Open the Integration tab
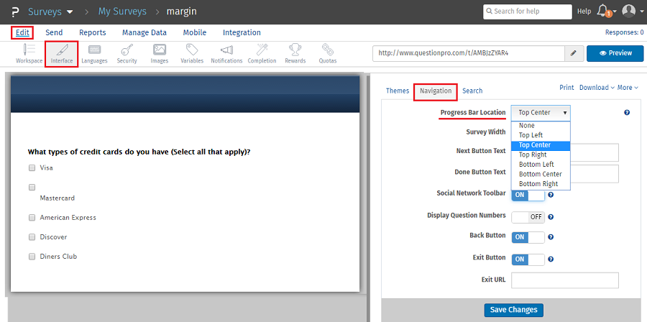647x322 pixels. click(242, 32)
